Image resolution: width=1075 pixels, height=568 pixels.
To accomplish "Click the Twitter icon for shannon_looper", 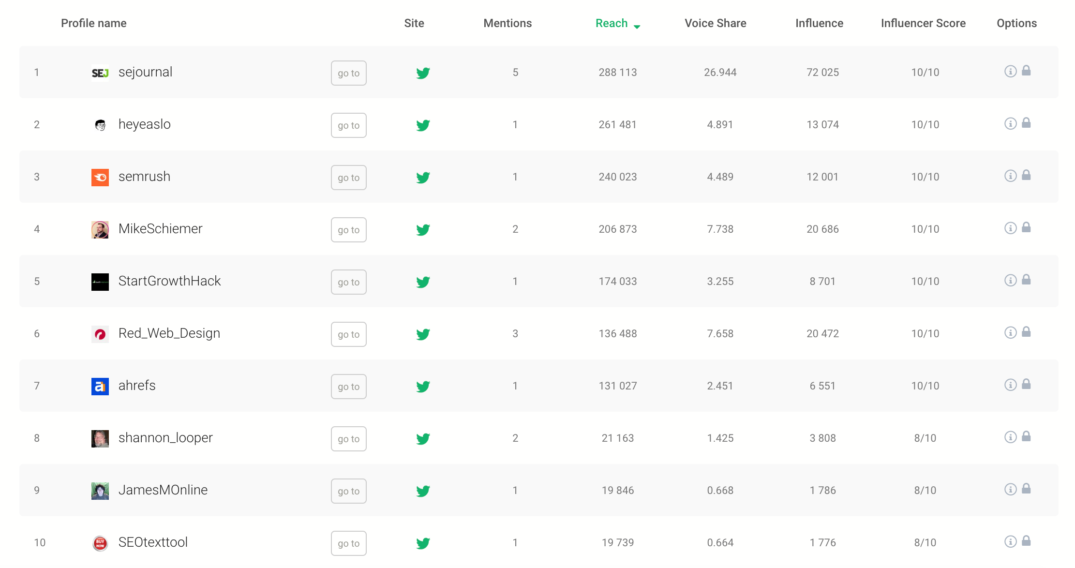I will [x=423, y=438].
